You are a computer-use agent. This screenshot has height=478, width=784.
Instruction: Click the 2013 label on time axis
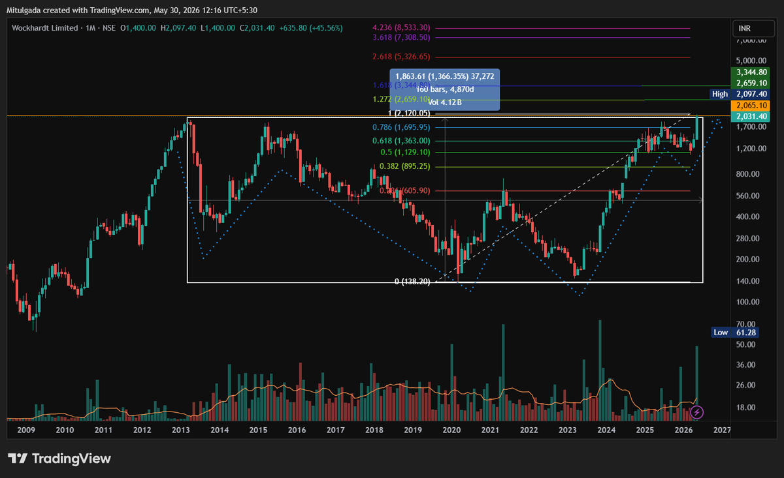180,430
